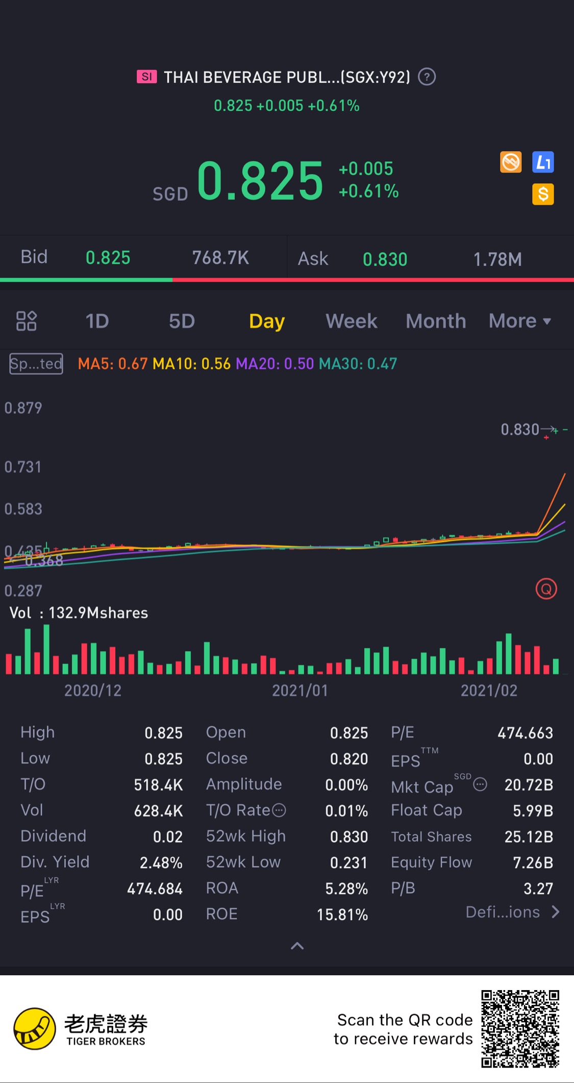Tap the Total Shares value 25.12B
Image resolution: width=574 pixels, height=1083 pixels.
(529, 836)
